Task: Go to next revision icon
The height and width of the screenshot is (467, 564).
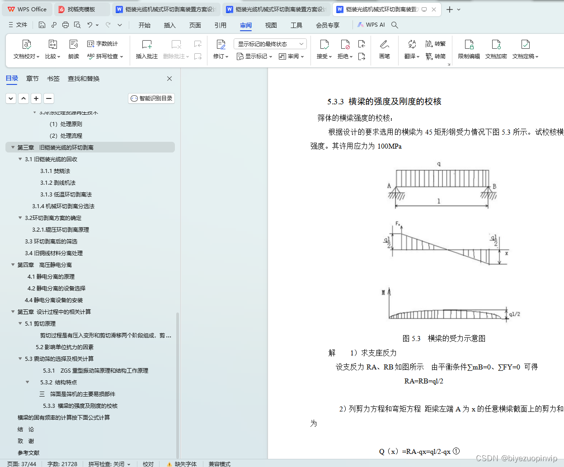Action: pos(362,56)
